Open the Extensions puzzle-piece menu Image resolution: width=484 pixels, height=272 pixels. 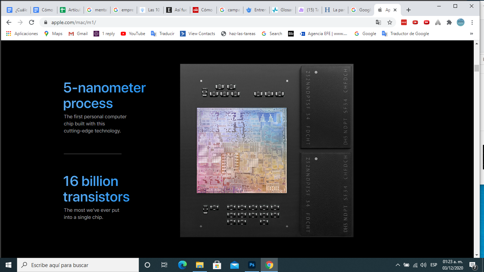click(x=449, y=22)
